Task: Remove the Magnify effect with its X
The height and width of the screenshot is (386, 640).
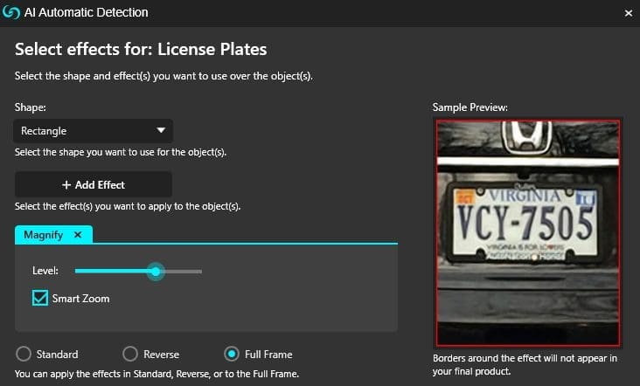Action: pos(78,235)
